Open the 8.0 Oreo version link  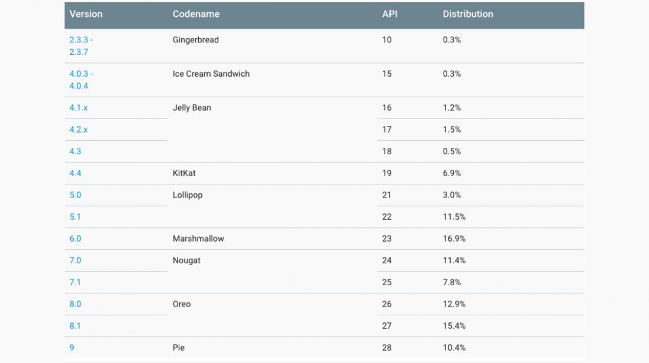point(76,304)
